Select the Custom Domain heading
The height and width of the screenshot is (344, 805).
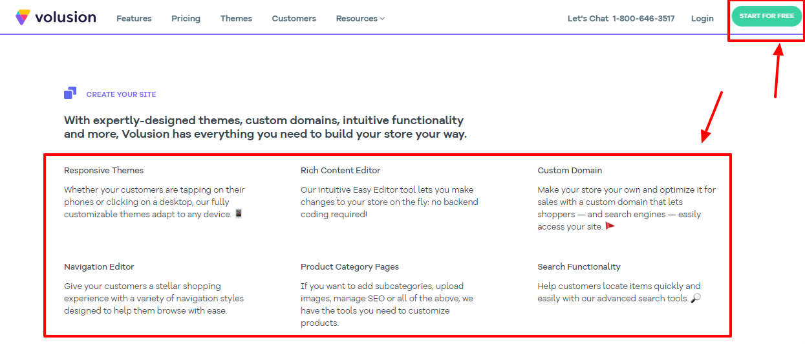click(570, 171)
